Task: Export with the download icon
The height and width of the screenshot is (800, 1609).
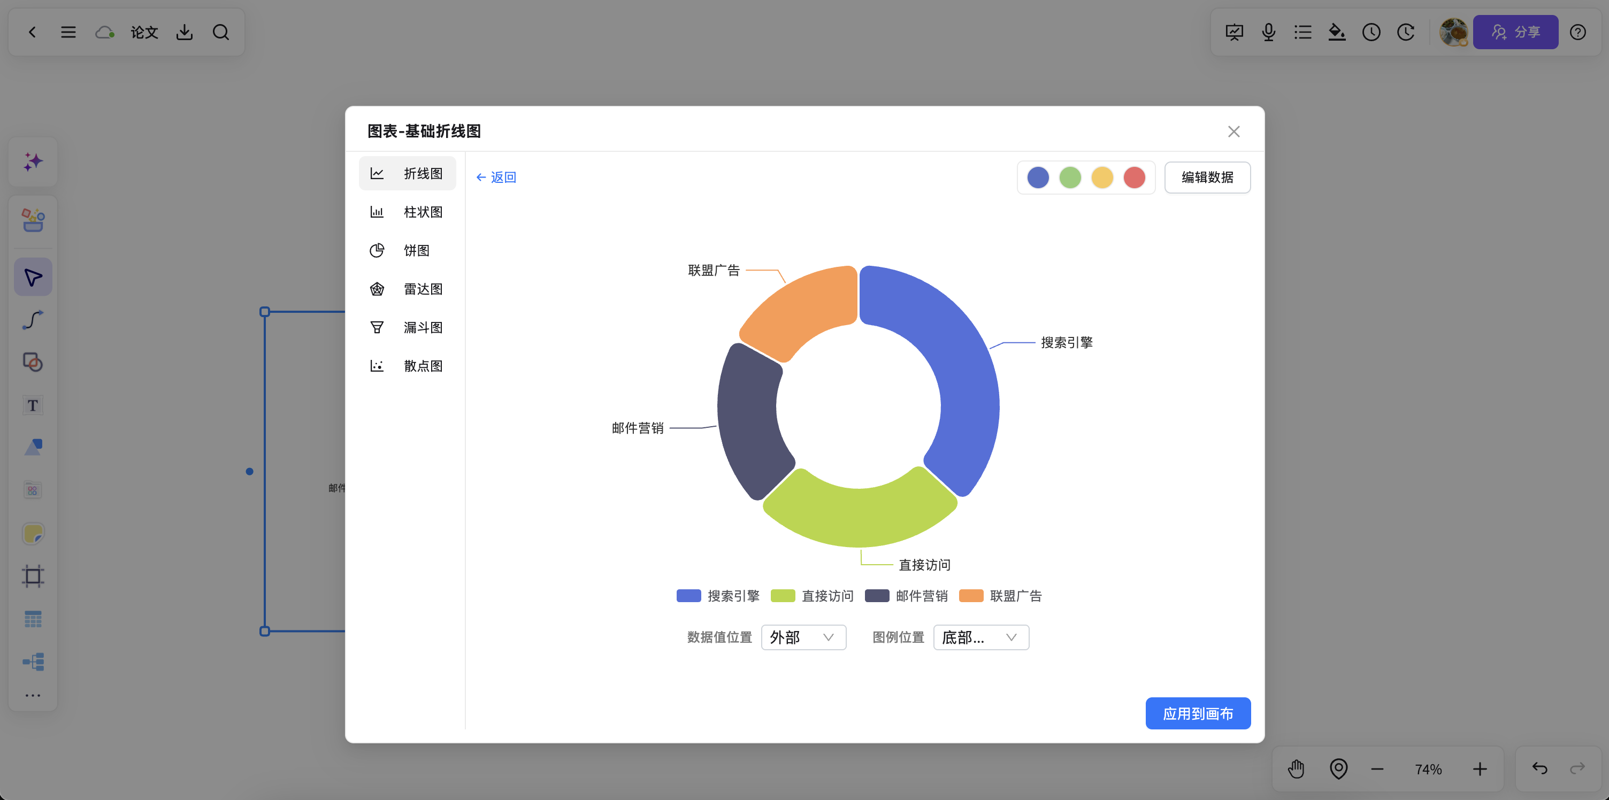Action: (x=184, y=32)
